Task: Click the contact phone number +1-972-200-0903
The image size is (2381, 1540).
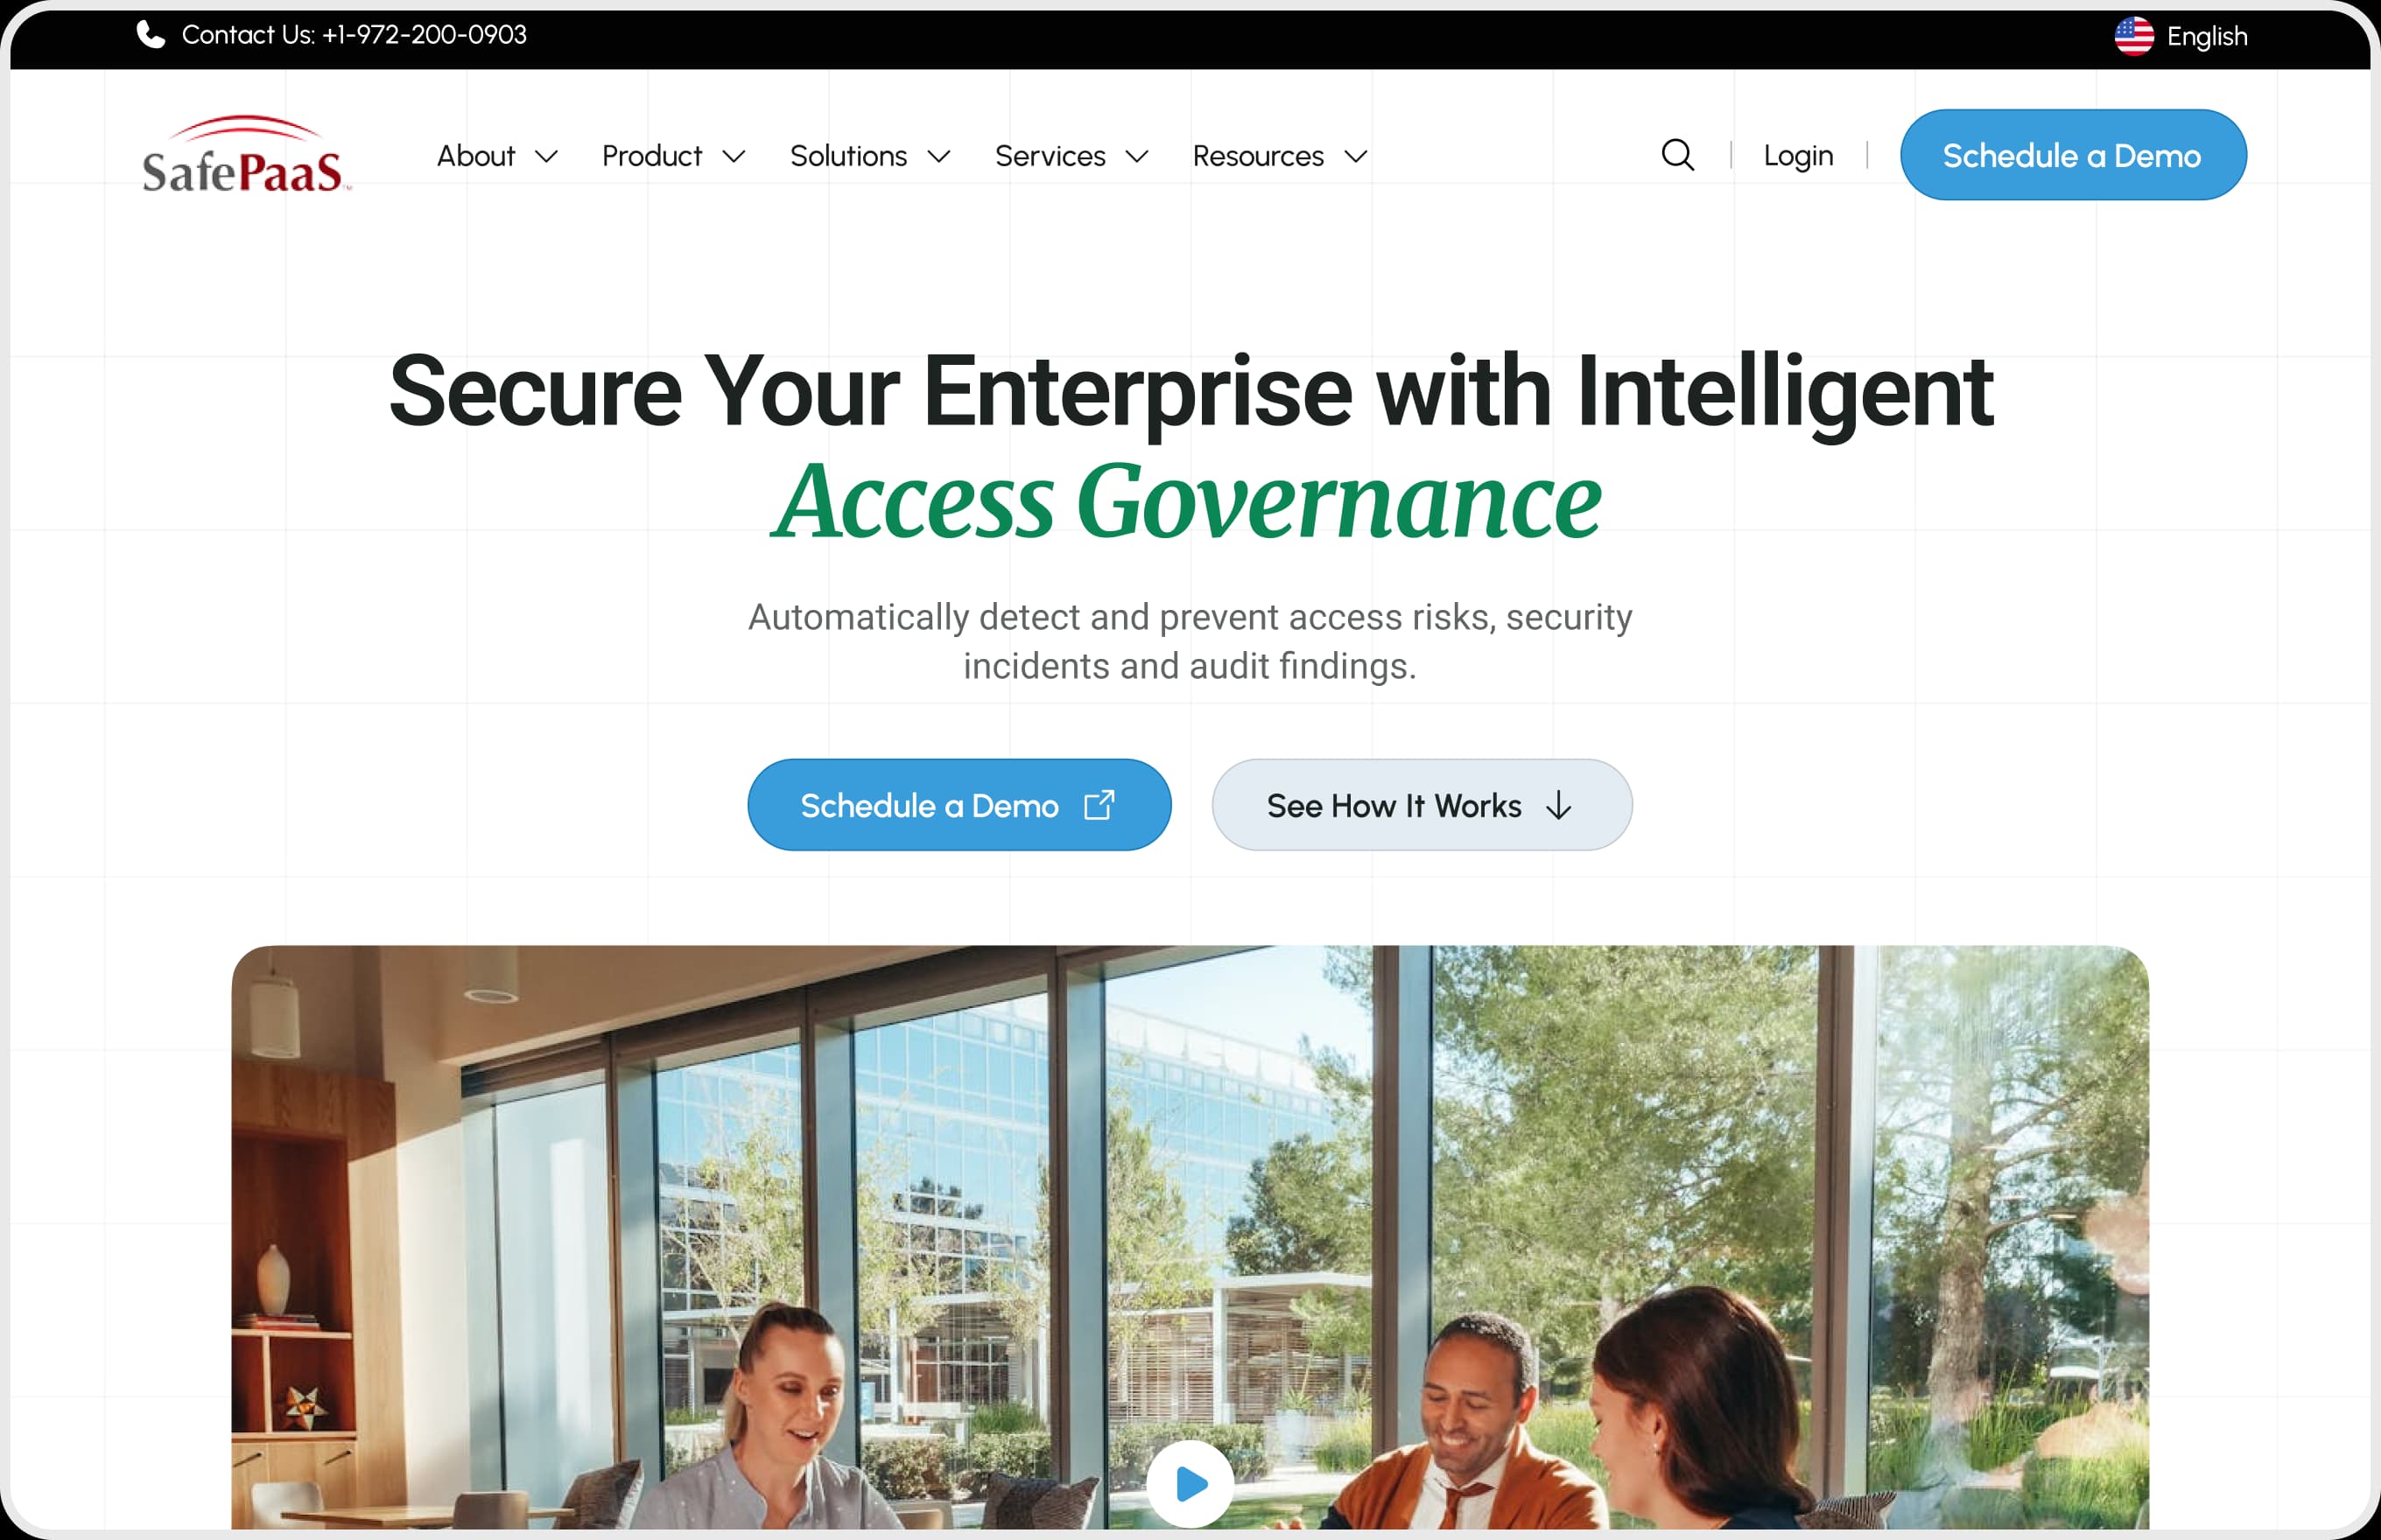Action: click(x=425, y=35)
